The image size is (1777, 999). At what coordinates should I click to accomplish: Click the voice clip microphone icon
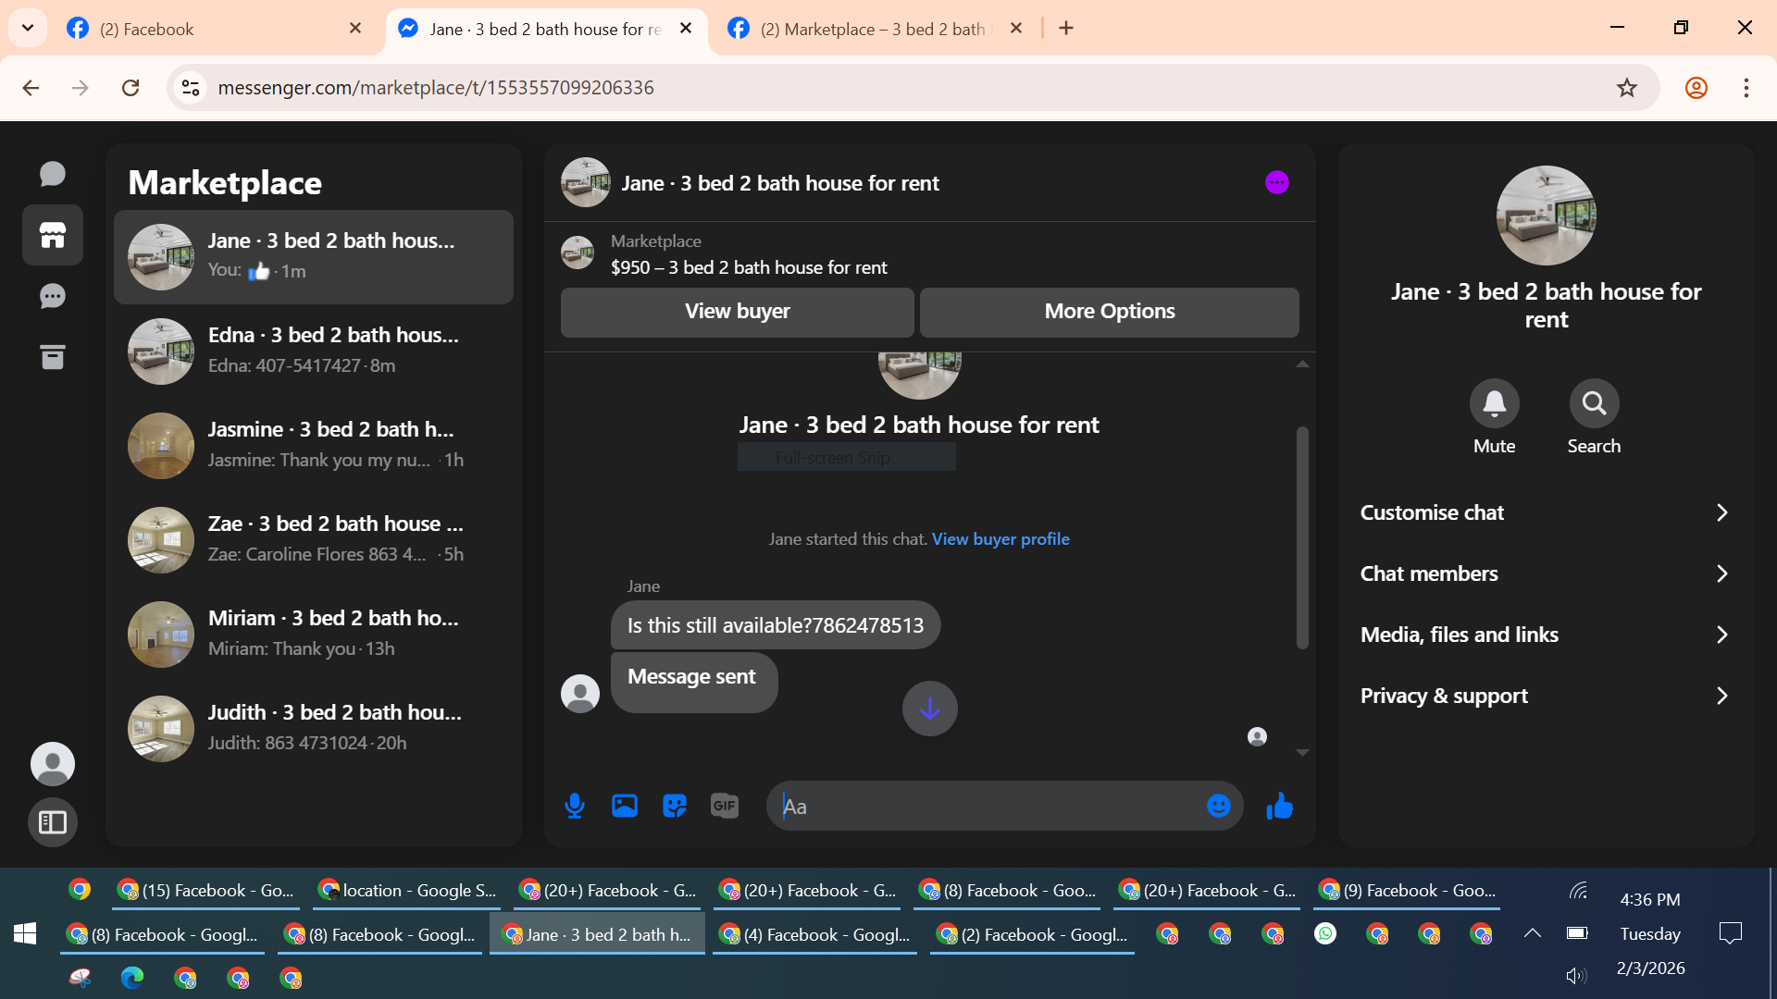coord(575,807)
